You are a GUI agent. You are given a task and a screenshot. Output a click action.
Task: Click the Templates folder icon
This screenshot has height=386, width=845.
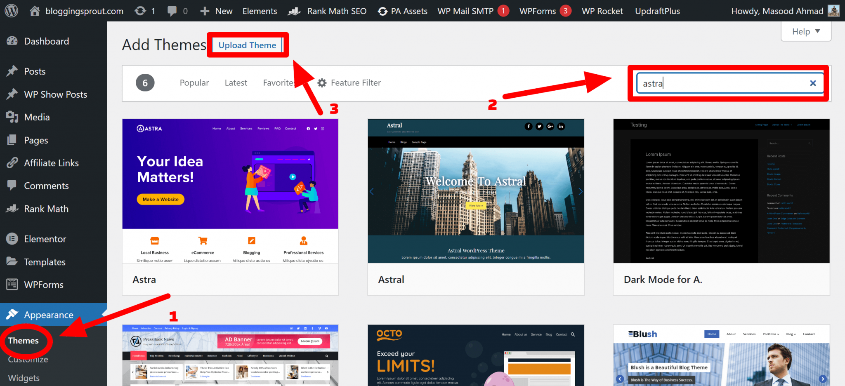click(12, 261)
